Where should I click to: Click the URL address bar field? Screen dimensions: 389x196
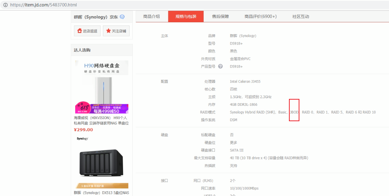click(x=180, y=5)
